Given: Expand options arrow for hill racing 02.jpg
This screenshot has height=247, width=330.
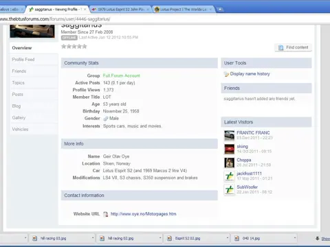Looking at the screenshot, I should [x=160, y=238].
